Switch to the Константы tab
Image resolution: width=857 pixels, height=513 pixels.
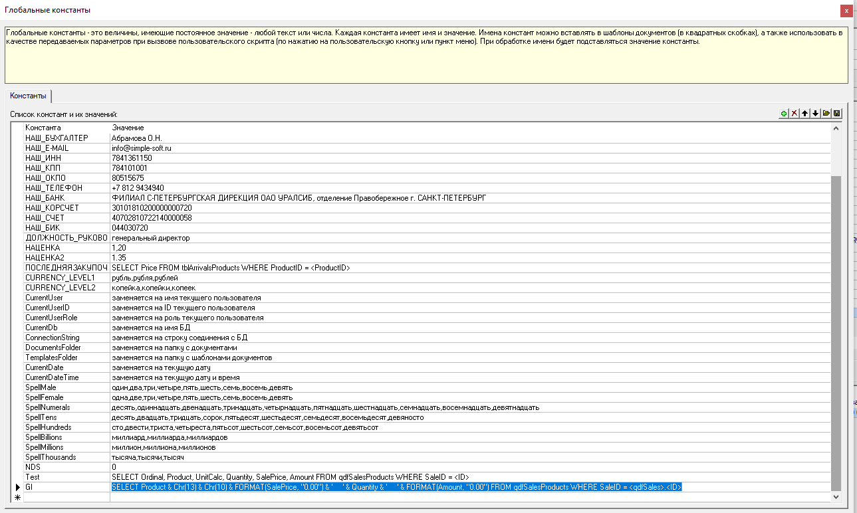[28, 96]
